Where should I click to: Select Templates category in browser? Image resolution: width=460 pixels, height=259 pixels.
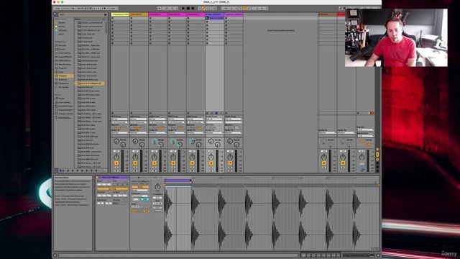64,83
